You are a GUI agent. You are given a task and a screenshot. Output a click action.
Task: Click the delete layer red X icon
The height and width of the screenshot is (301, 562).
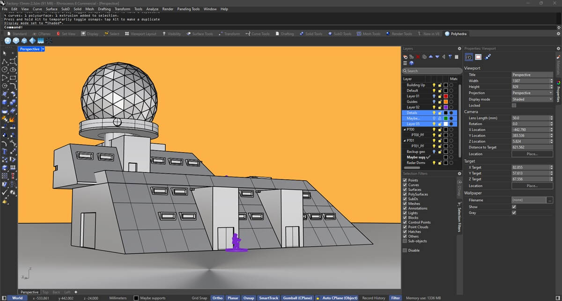[x=418, y=57]
